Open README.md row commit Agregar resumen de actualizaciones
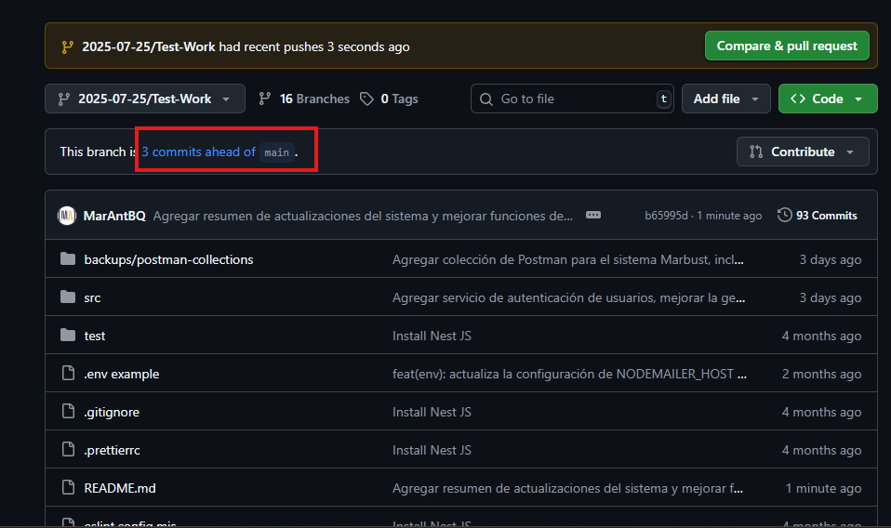 [x=567, y=488]
